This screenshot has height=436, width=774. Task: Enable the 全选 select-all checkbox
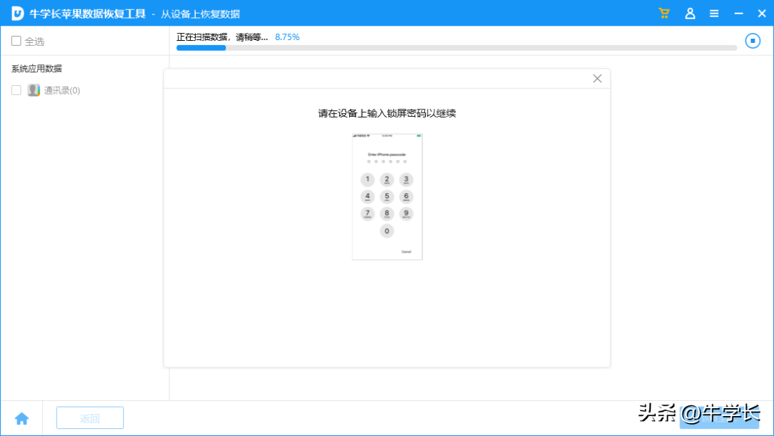tap(16, 41)
